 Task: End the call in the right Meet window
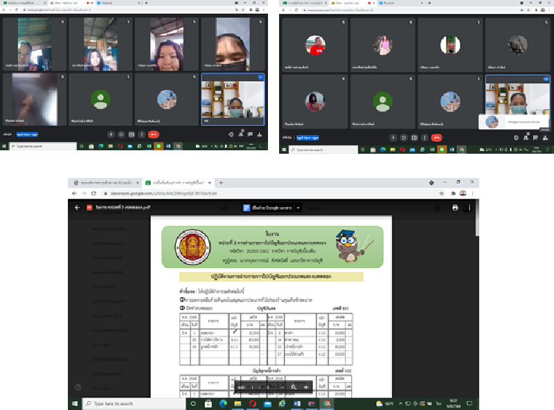tap(436, 137)
